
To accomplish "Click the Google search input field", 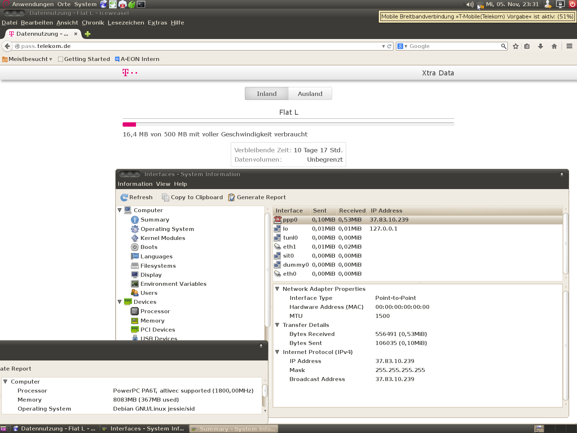I will [x=454, y=46].
